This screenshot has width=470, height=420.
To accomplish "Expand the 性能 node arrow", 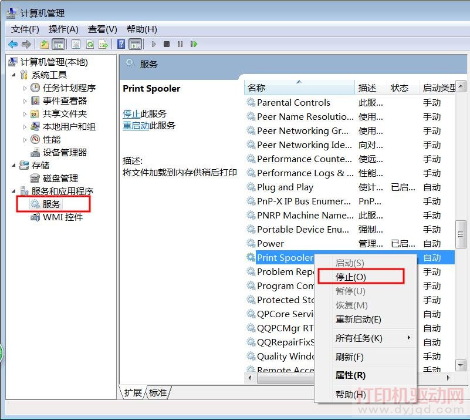I will coord(25,140).
